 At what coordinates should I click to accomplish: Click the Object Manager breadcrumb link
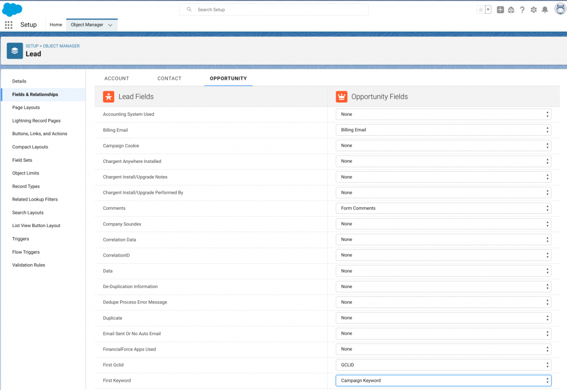point(61,46)
